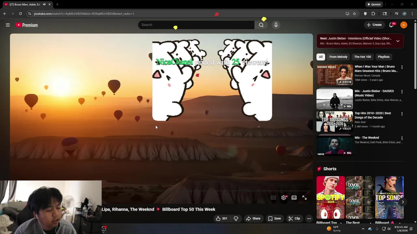Open Chrome tab search side icon
Viewport: 417px width, 234px height.
point(385,14)
